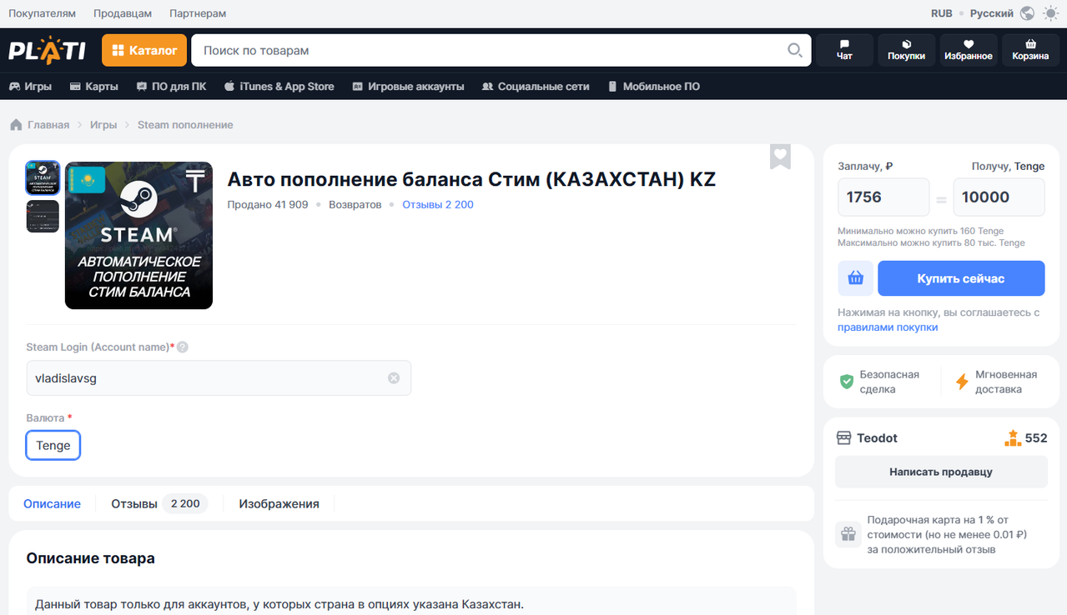Add to cart with the basket icon button
Image resolution: width=1067 pixels, height=615 pixels.
[x=855, y=278]
